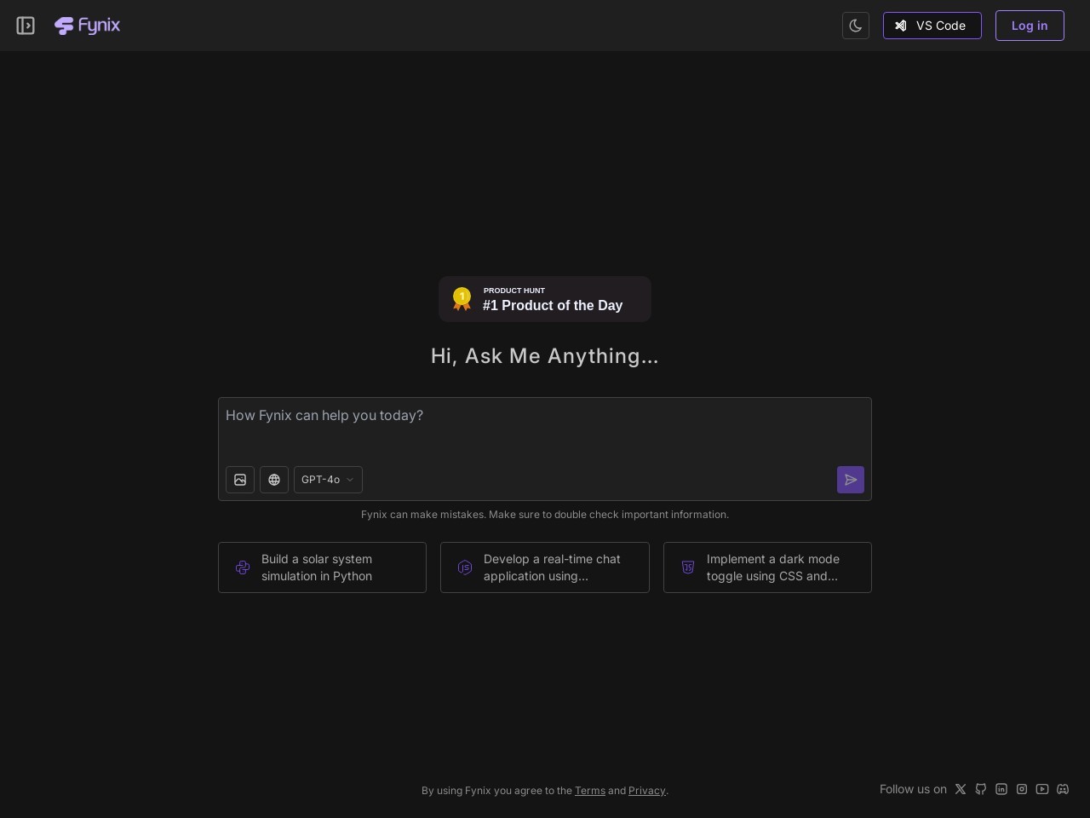The width and height of the screenshot is (1090, 818).
Task: Click the 'Fynix can make mistakes' disclaimer text
Action: click(545, 515)
